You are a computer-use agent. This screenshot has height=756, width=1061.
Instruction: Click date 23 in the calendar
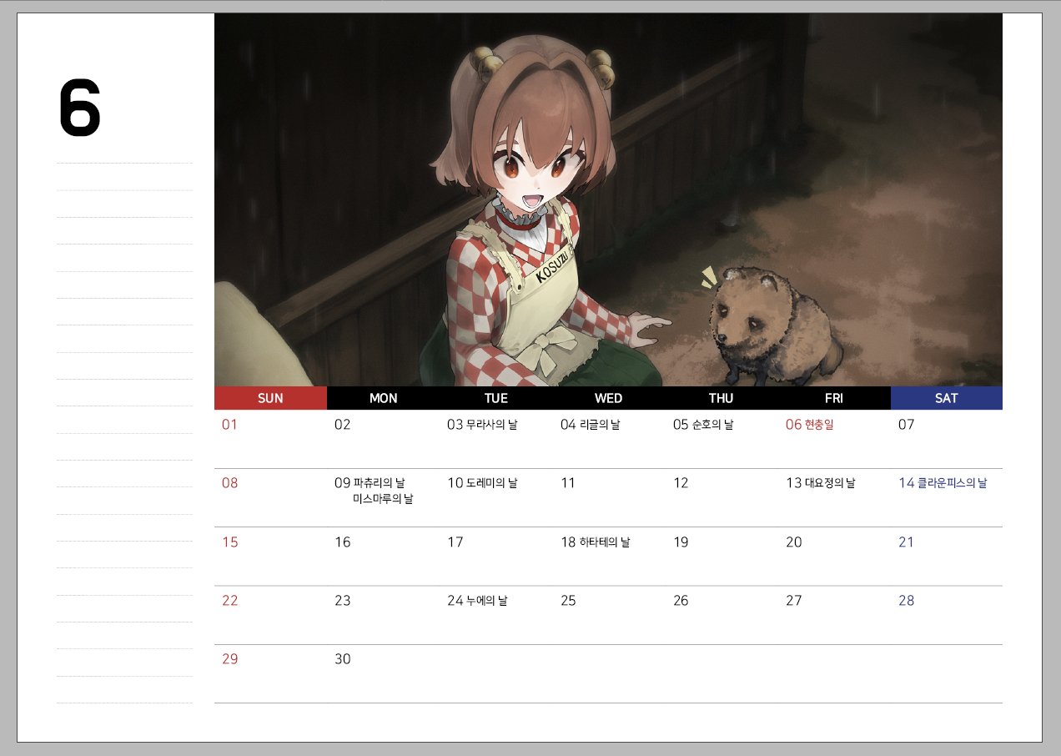342,601
